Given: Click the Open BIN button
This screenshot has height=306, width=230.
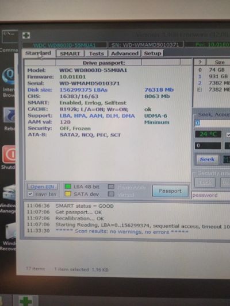Looking at the screenshot, I should click(43, 187).
